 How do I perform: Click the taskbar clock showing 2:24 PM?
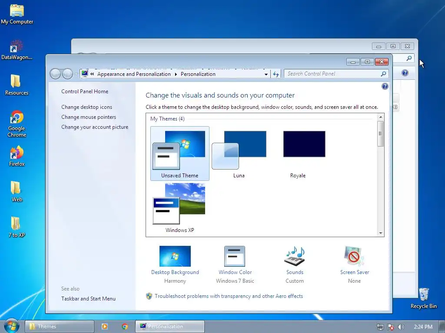pos(423,327)
